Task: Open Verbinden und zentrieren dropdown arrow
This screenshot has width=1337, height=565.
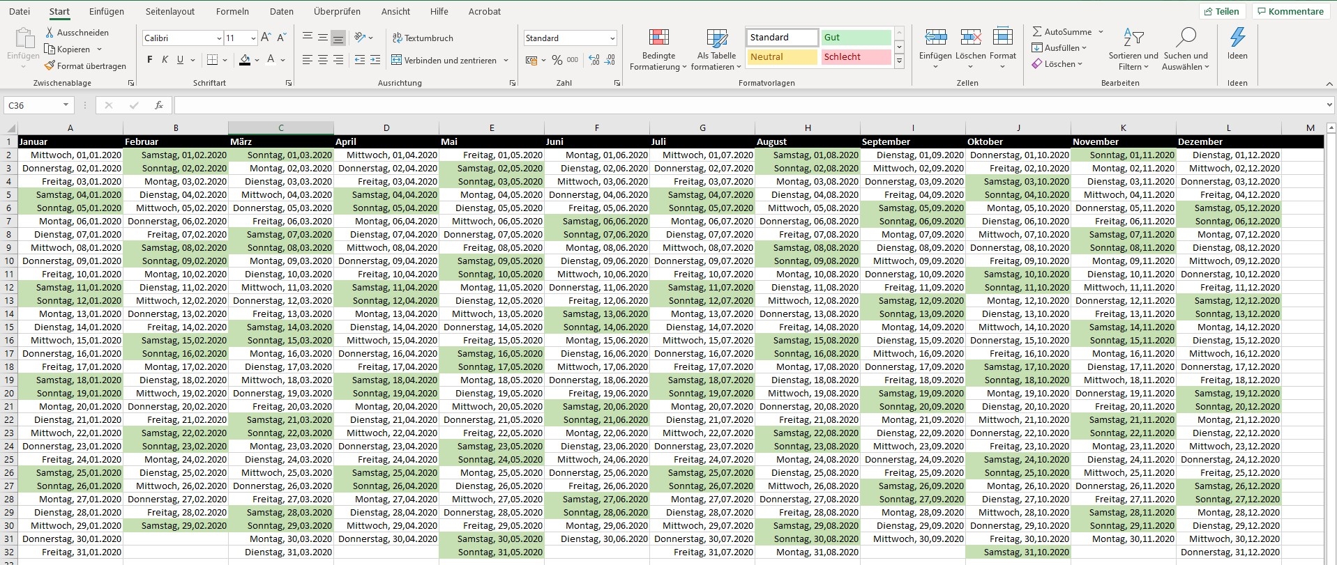Action: click(506, 61)
